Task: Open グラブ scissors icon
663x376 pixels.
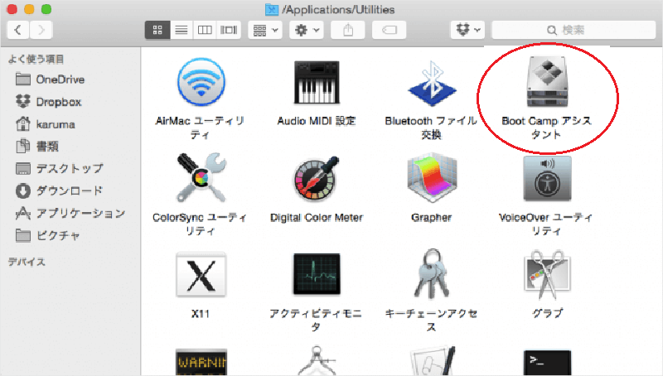Action: 547,274
